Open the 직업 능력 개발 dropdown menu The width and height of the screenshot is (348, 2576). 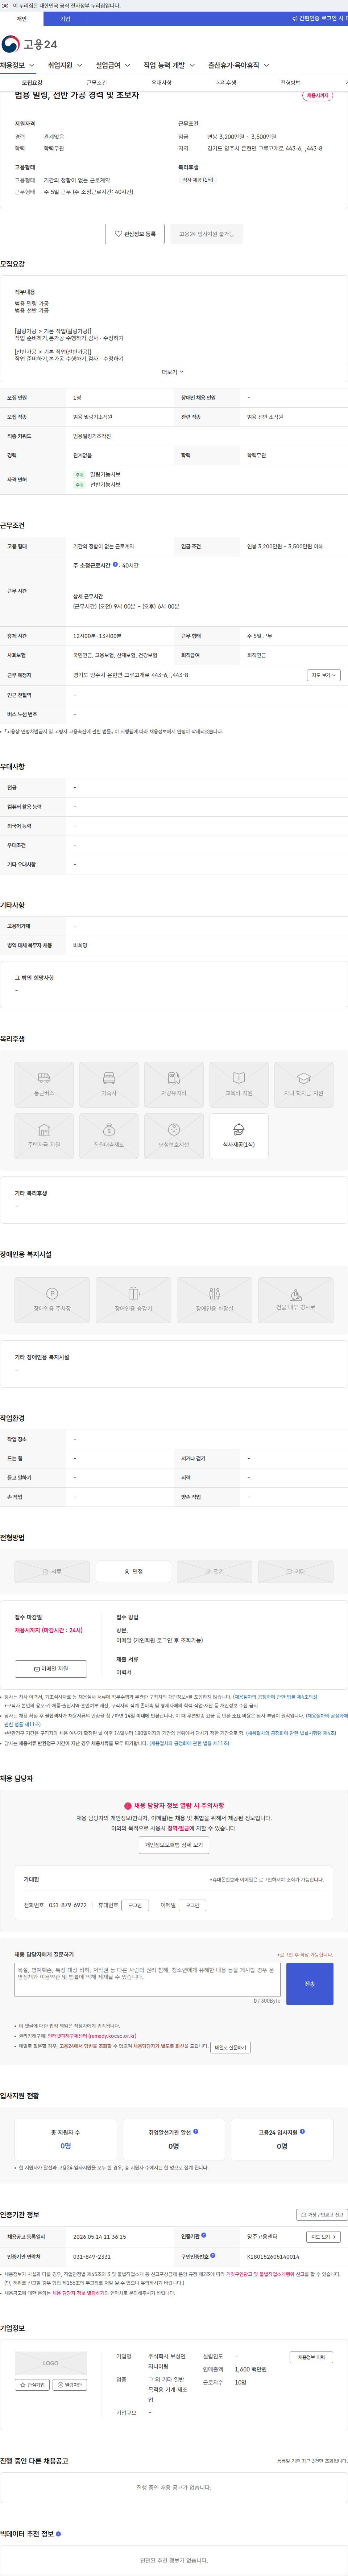point(169,65)
